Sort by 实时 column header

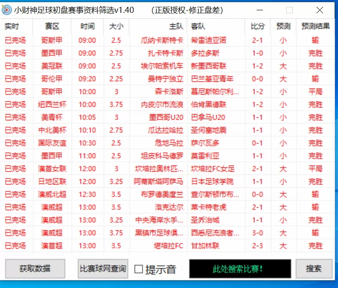(x=12, y=26)
